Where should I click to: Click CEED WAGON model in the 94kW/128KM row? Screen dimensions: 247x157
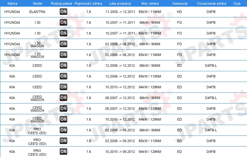[x=37, y=120]
